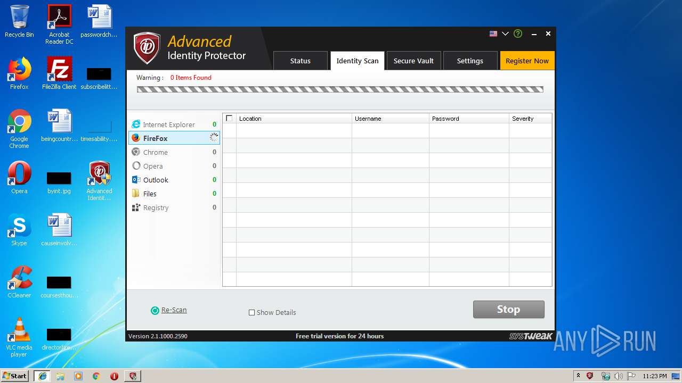This screenshot has width=682, height=383.
Task: Open Opera desktop shortcut
Action: click(x=19, y=178)
